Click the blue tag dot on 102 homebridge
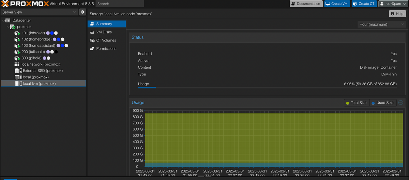The width and height of the screenshot is (409, 180). click(x=59, y=39)
